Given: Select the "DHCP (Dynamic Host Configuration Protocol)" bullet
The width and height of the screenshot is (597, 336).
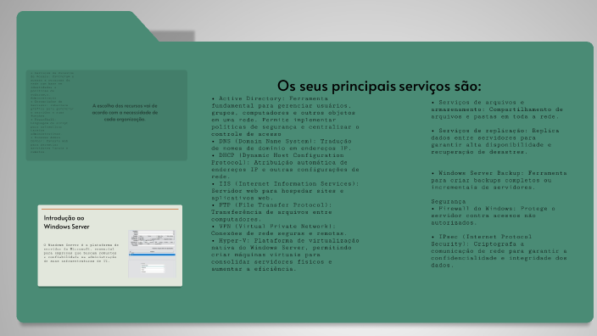Looking at the screenshot, I should [x=285, y=165].
